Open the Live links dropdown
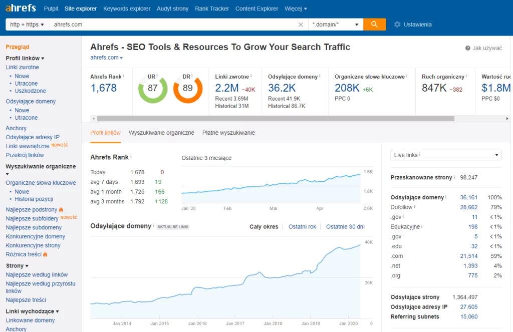The width and height of the screenshot is (513, 332). [446, 155]
